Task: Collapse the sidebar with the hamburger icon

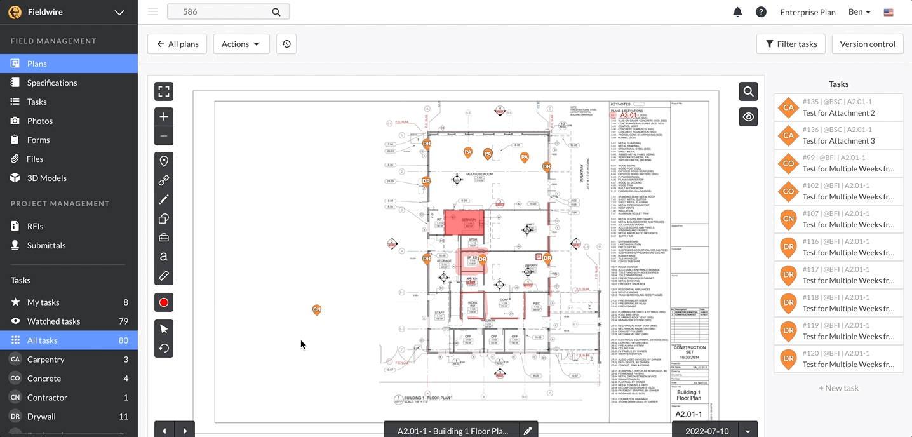Action: click(151, 11)
